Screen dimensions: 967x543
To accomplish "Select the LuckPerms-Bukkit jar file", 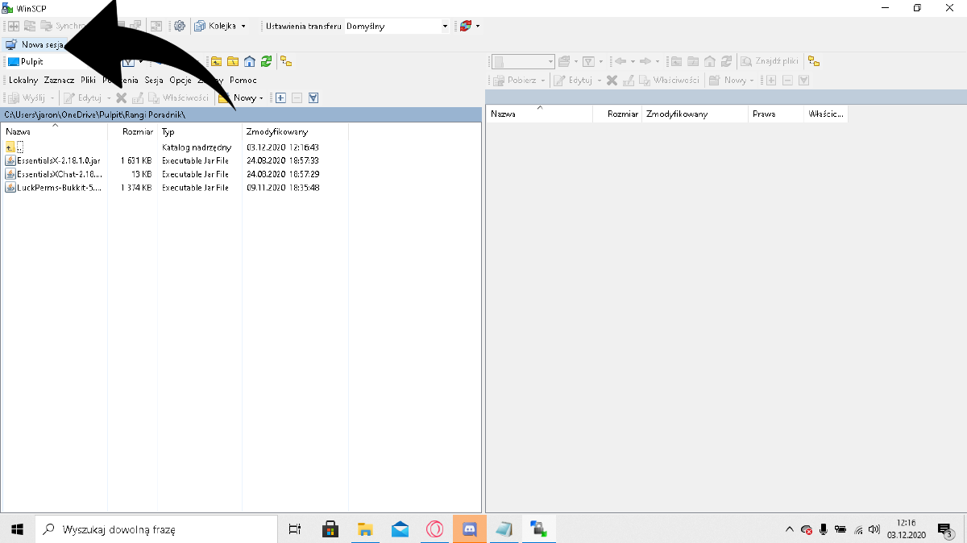I will 57,188.
